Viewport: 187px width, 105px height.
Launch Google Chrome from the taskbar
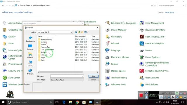click(77, 102)
